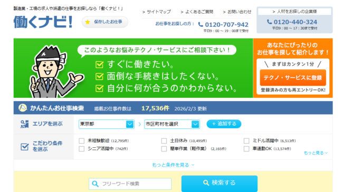Expand the もっと見る conditions link
The image size is (343, 192).
[316, 153]
